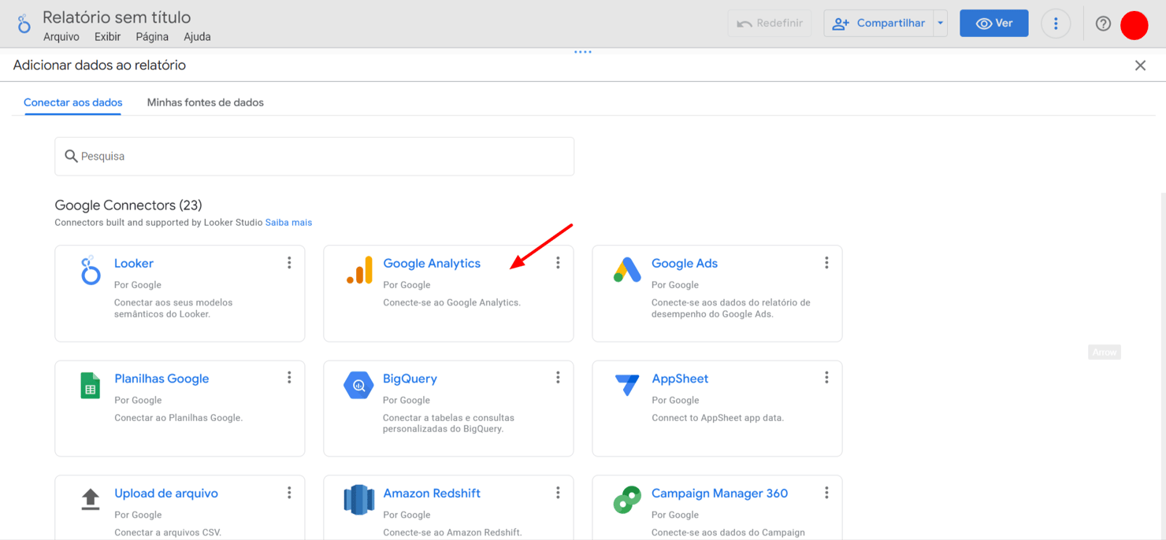The width and height of the screenshot is (1166, 540).
Task: Click 'Connect to AppSheet app data.' text
Action: [718, 418]
